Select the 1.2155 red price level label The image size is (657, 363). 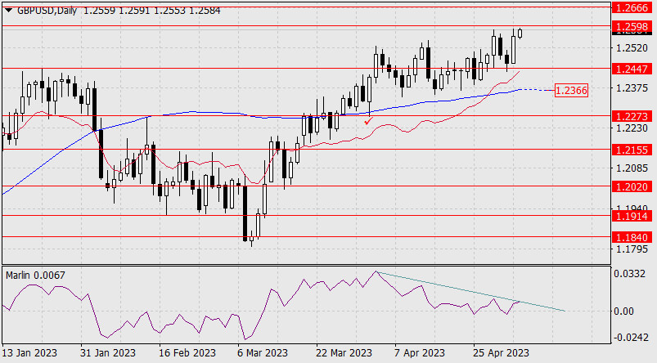click(632, 150)
